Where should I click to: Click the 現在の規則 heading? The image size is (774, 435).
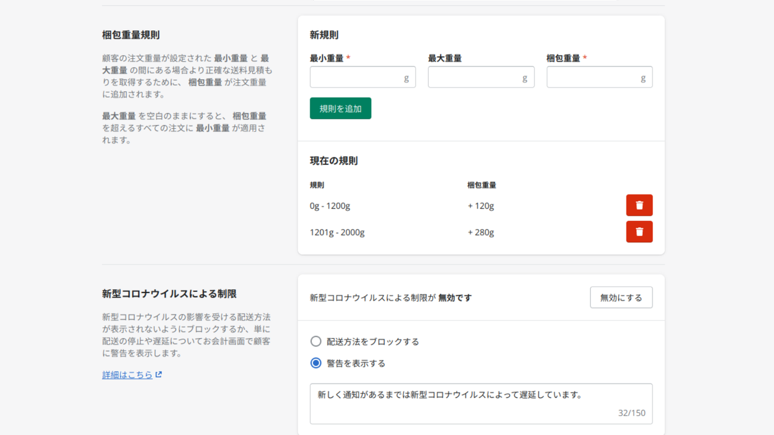pyautogui.click(x=334, y=161)
